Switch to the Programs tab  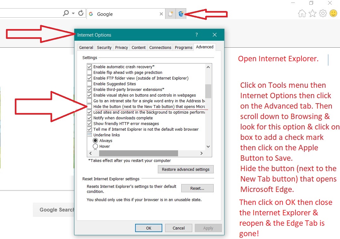pyautogui.click(x=183, y=47)
